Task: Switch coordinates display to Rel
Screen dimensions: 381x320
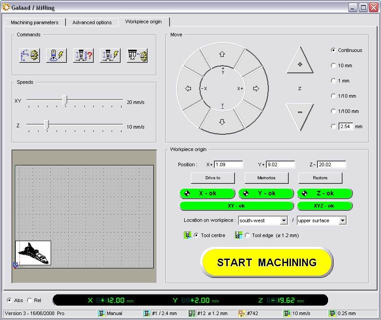Action: [x=30, y=300]
